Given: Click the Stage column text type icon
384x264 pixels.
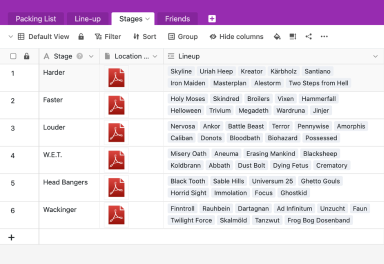Looking at the screenshot, I should click(x=46, y=56).
